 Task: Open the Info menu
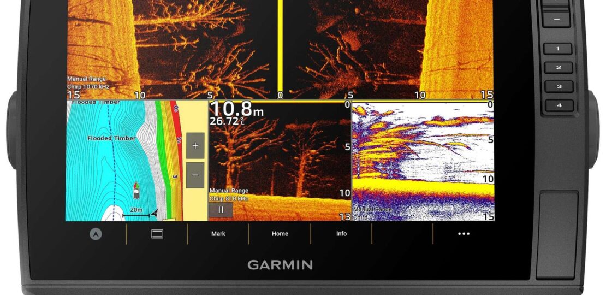point(341,234)
